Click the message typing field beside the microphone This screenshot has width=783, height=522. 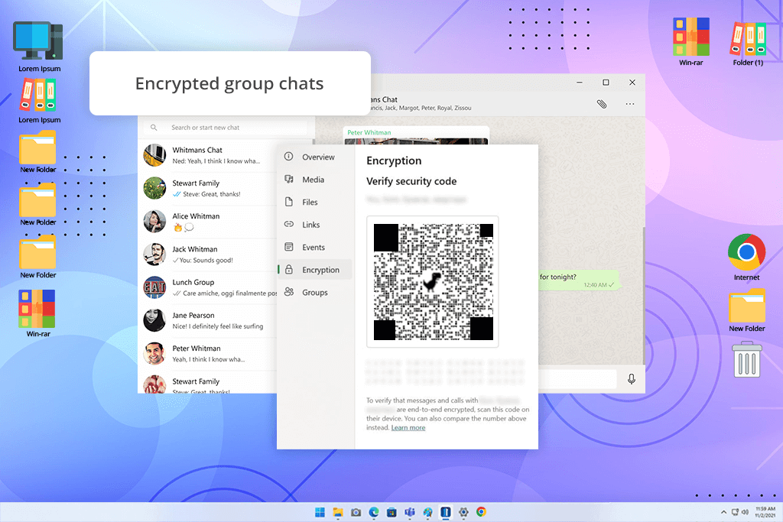pos(577,379)
